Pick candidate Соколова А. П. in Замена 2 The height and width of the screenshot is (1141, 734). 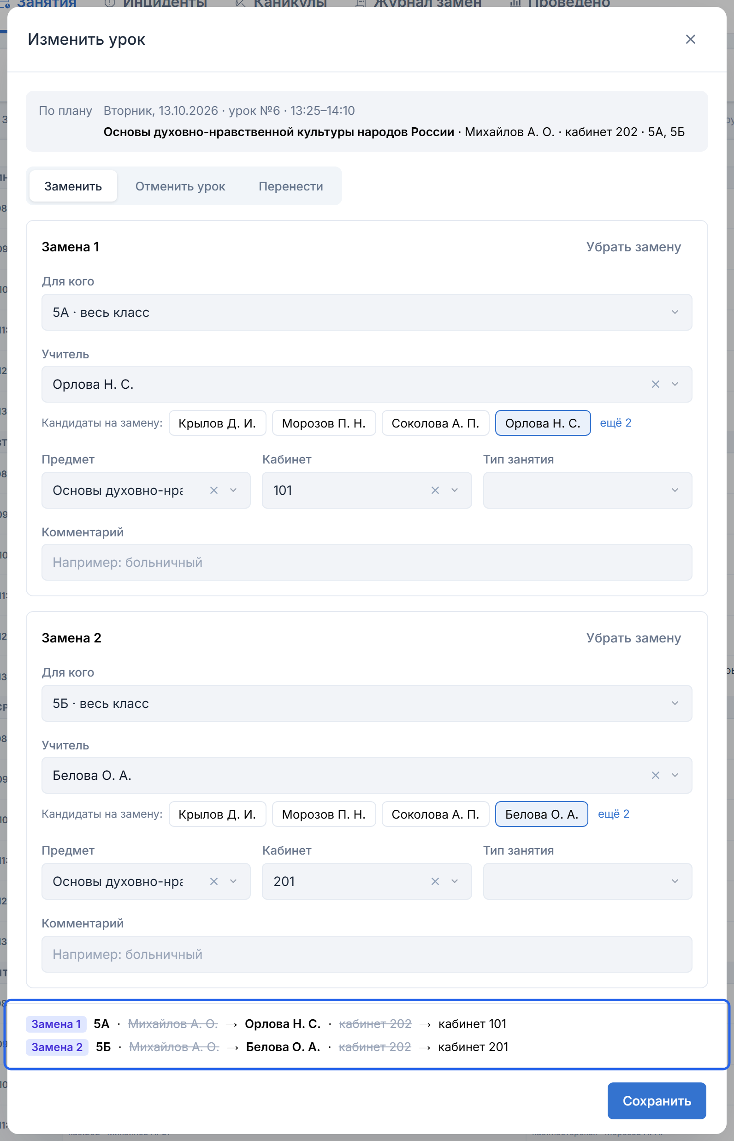[x=435, y=814]
